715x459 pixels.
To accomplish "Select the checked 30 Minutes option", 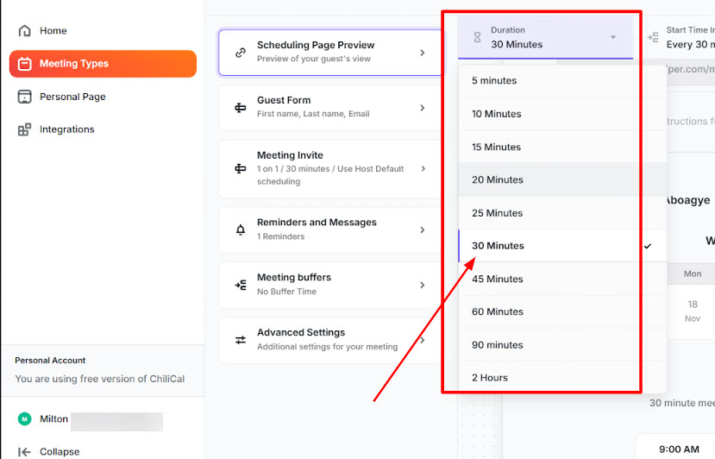I will coord(498,246).
